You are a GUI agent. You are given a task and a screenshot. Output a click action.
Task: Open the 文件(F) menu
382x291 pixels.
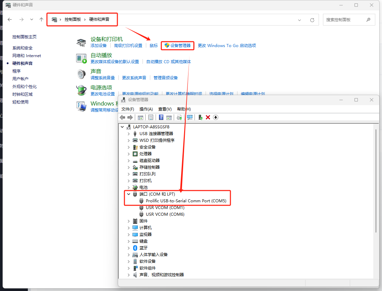(x=128, y=109)
